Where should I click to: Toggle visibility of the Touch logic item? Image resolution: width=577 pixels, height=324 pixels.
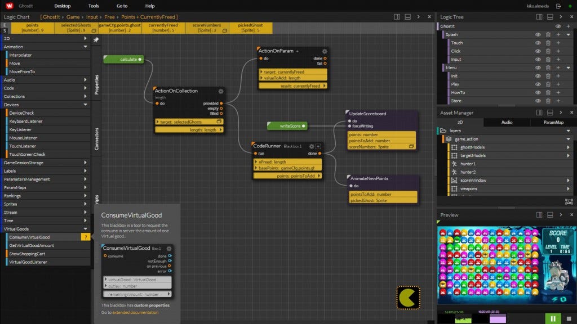click(538, 43)
